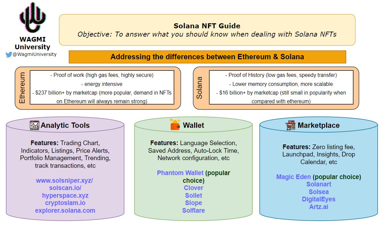Click the Objective subtitle line
This screenshot has width=384, height=227.
[x=207, y=34]
